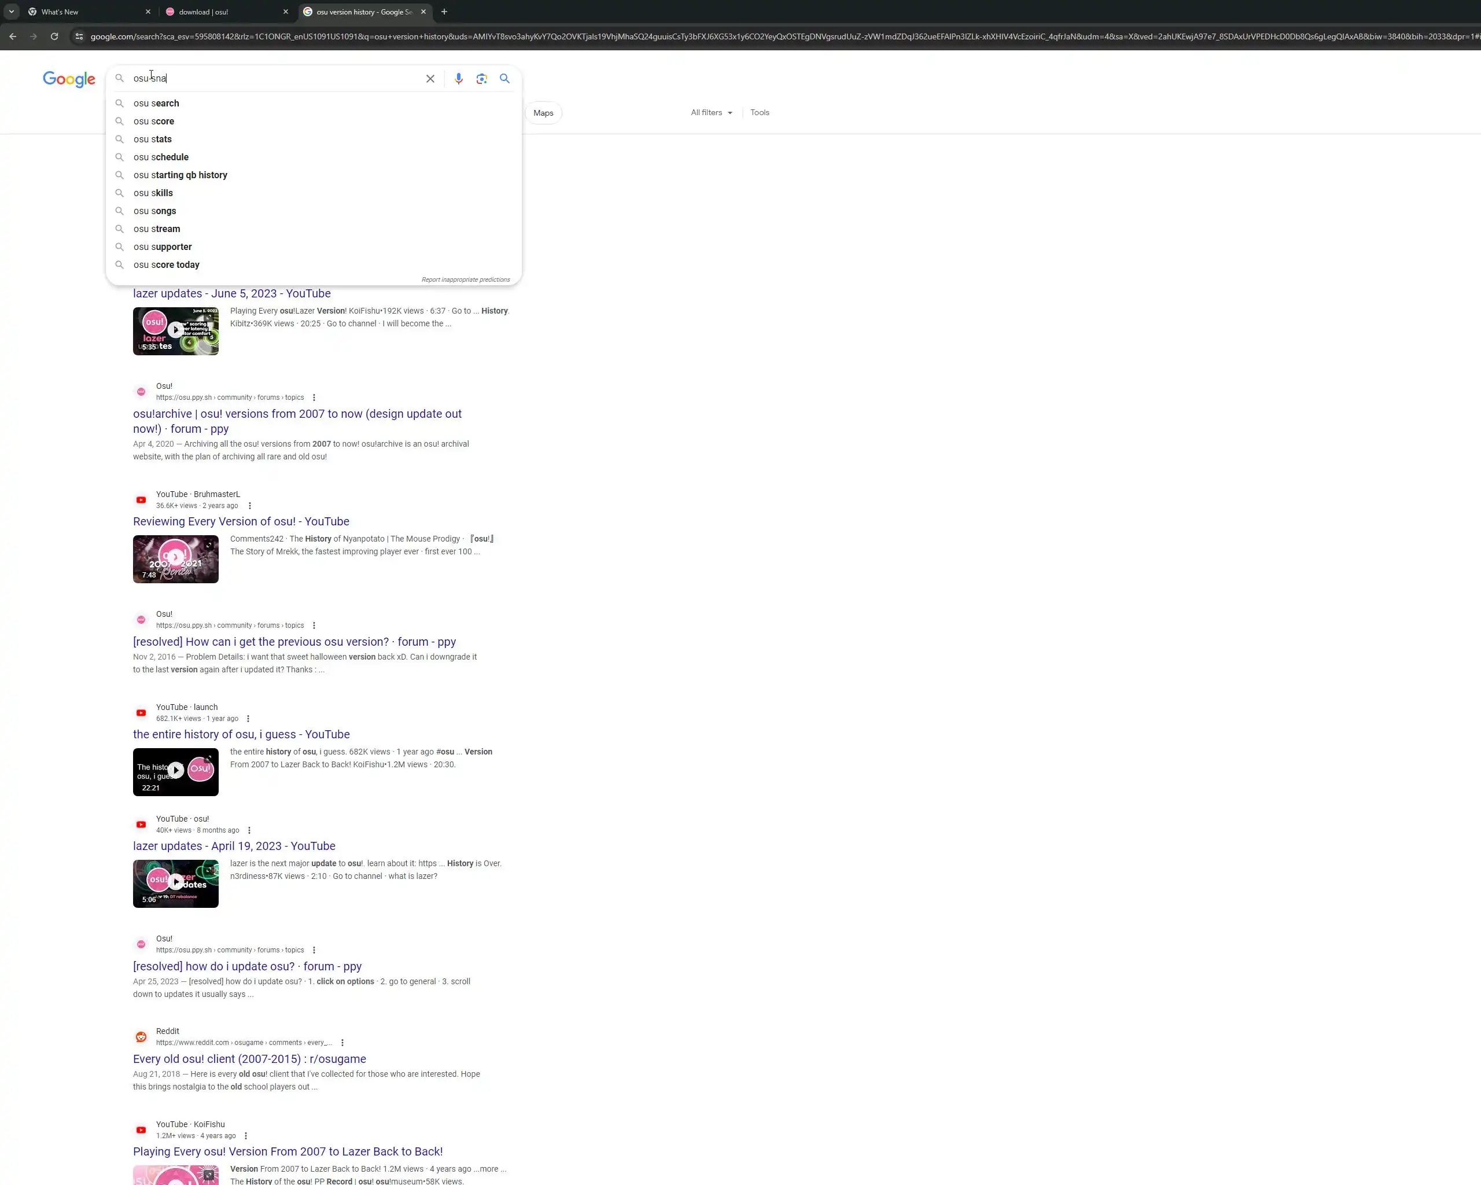Open new tab with plus icon
The image size is (1481, 1185).
[444, 12]
